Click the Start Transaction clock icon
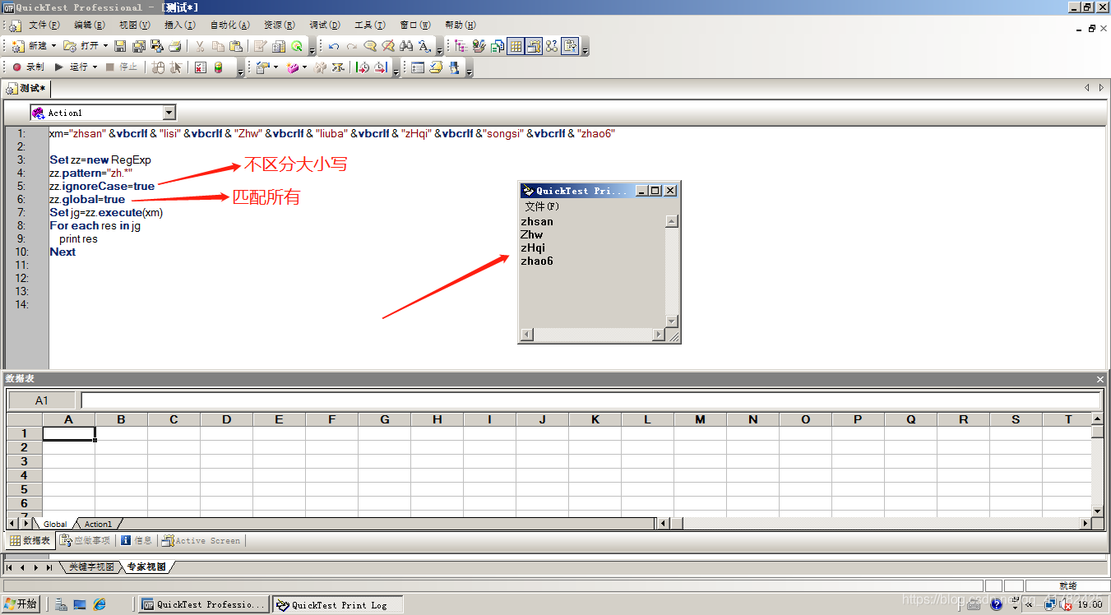The height and width of the screenshot is (615, 1111). pos(363,67)
